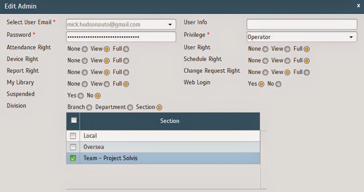Set Attendance Right to None
The width and height of the screenshot is (364, 192).
[84, 49]
